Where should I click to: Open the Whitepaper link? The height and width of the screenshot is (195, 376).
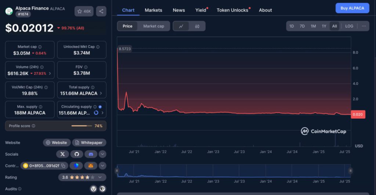(x=89, y=143)
